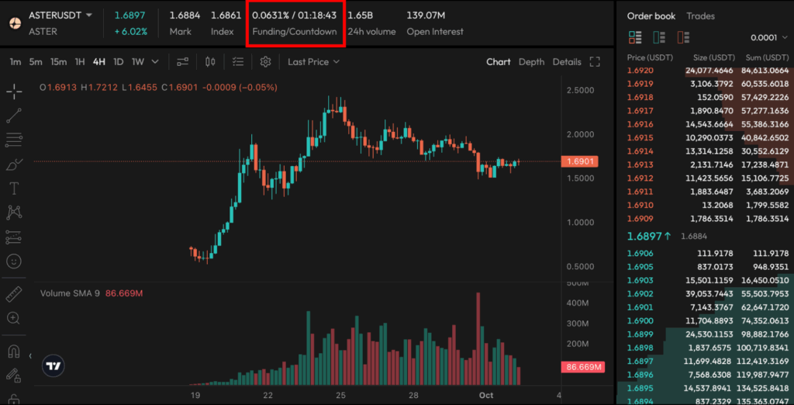The image size is (794, 405).
Task: Select the trend line drawing tool
Action: [x=14, y=116]
